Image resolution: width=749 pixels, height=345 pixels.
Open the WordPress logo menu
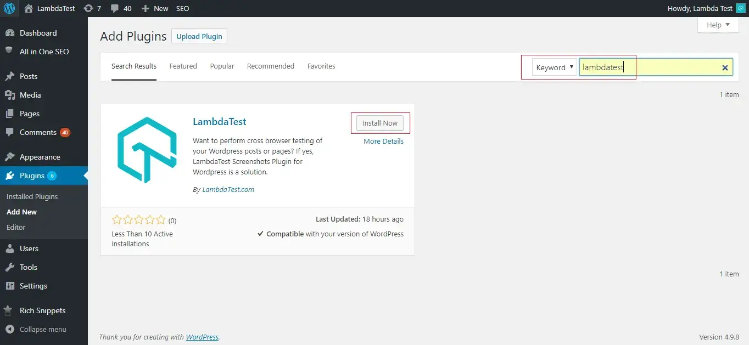[x=8, y=8]
